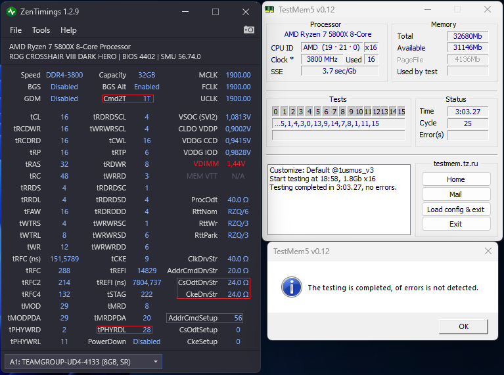Click the BGS Alt Enabled value
This screenshot has height=375, width=504.
pos(147,87)
